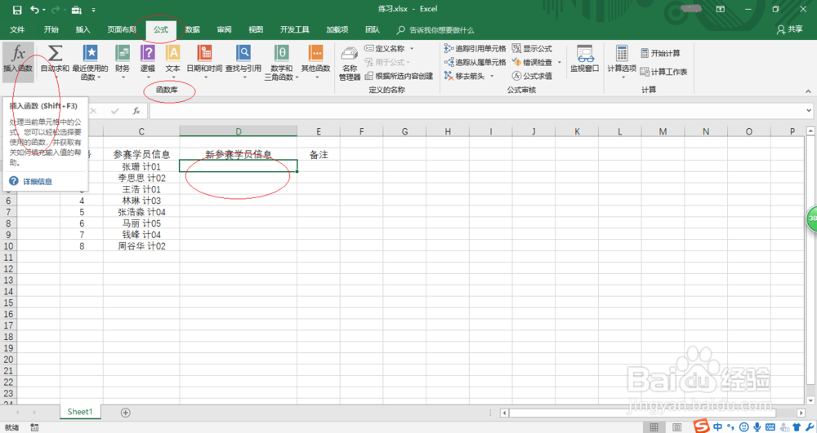
Task: Open the File (文件) tab
Action: 17,29
